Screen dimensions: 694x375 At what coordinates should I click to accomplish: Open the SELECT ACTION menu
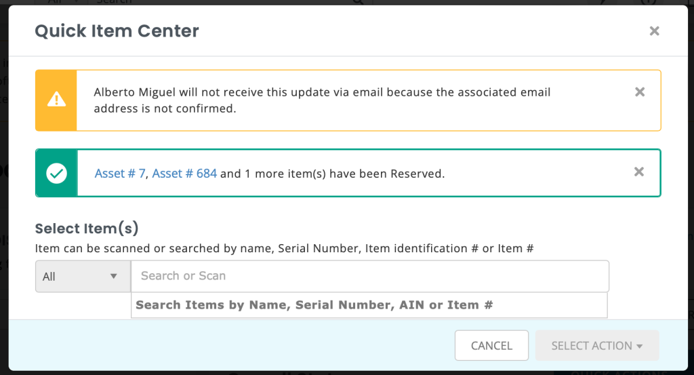click(597, 345)
